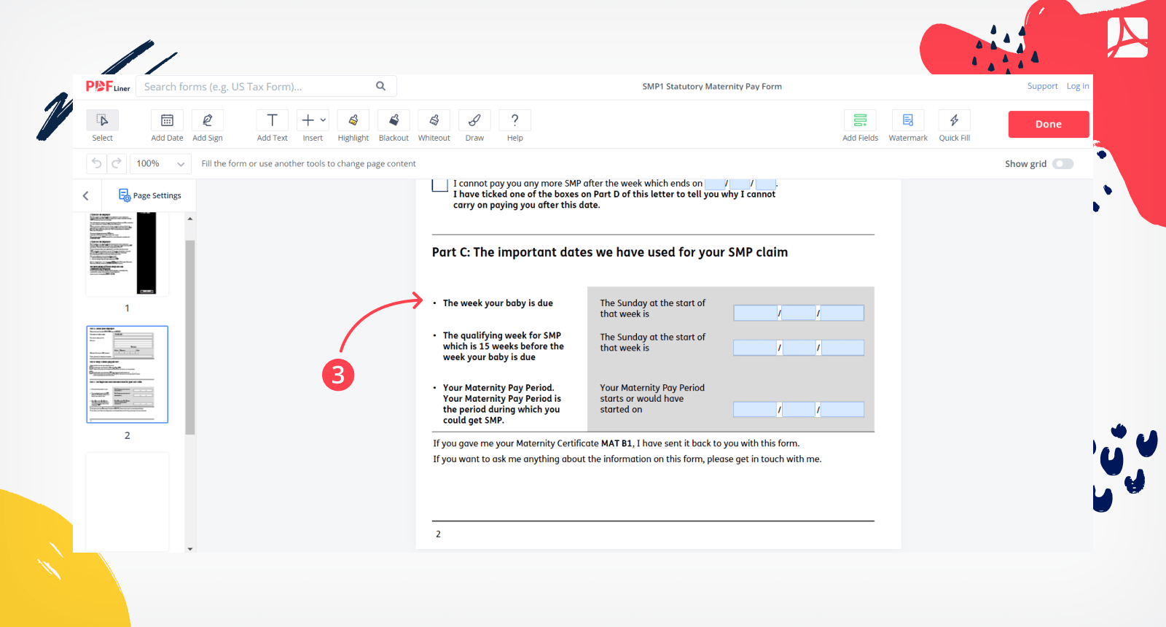Click the PDFLiner logo
Screen dimensions: 1166x627
pos(108,87)
